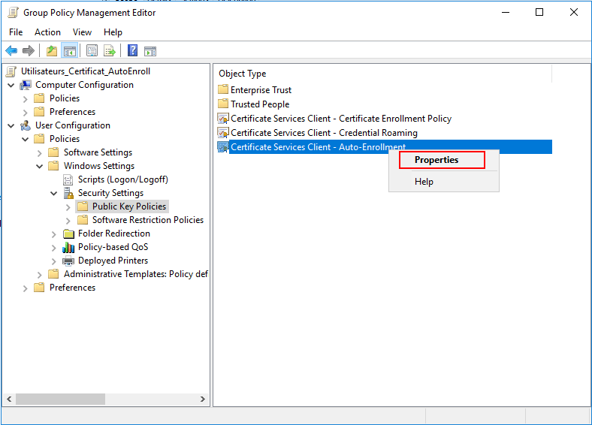Expand the Deployed Printers node
Viewport: 592px width, 425px height.
[54, 261]
